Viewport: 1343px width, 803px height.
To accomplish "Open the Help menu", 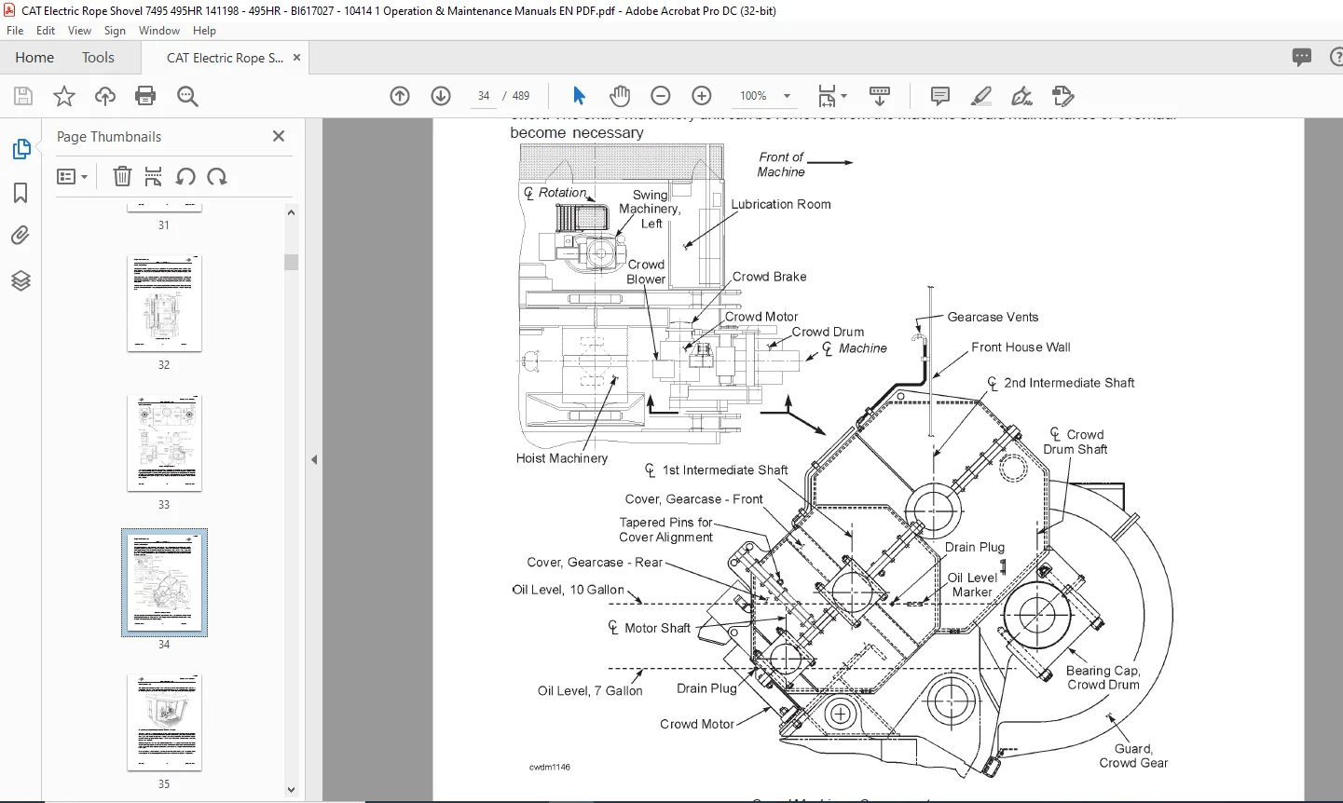I will (x=204, y=31).
